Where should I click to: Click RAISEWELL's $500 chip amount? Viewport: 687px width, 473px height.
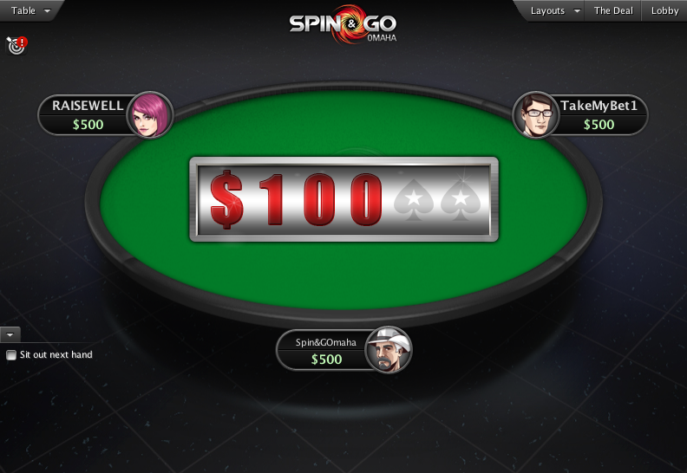(x=88, y=125)
